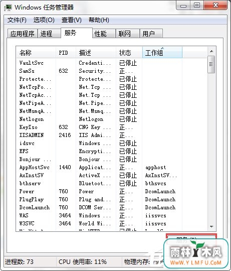Click the Task Manager title bar icon
The width and height of the screenshot is (231, 271).
tap(8, 8)
